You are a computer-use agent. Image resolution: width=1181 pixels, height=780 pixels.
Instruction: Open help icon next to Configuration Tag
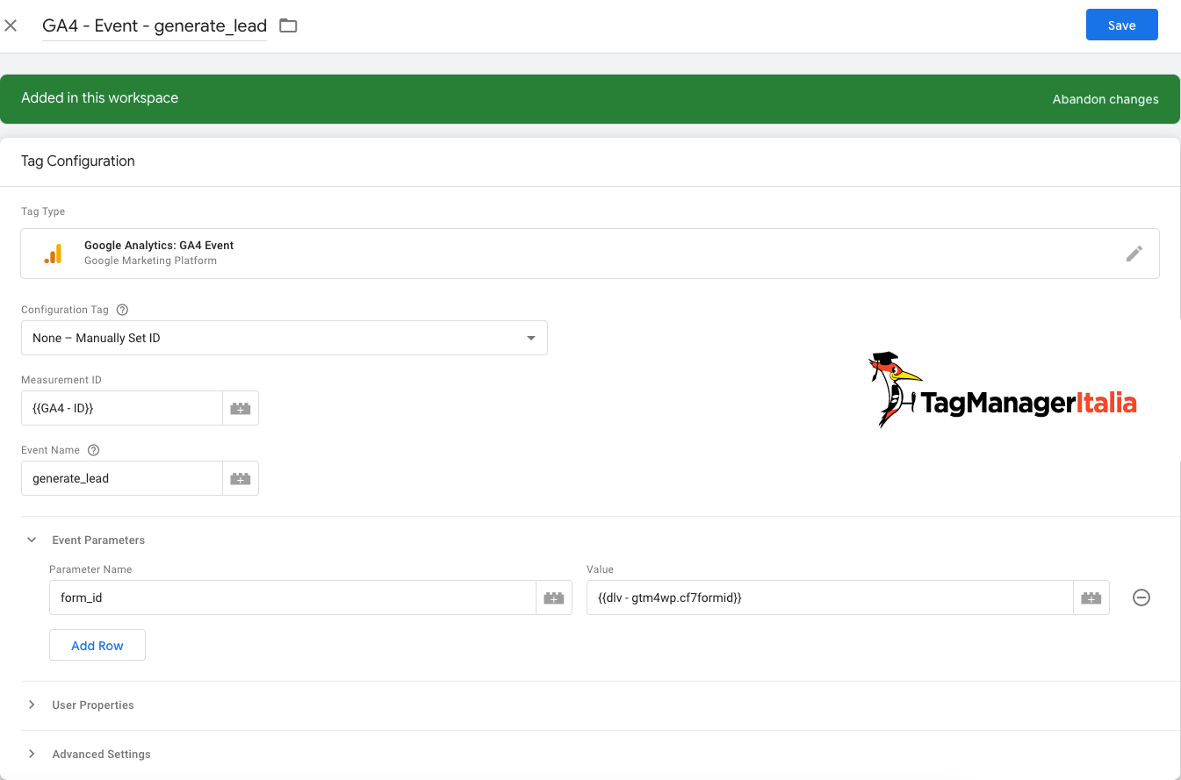[122, 310]
